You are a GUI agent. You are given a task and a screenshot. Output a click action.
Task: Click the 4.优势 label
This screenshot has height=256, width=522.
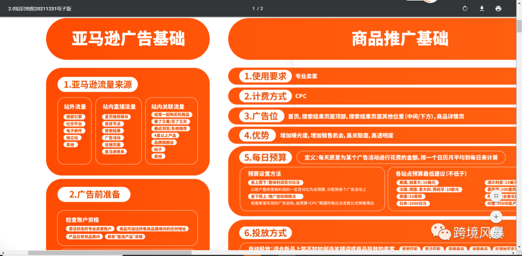[258, 136]
